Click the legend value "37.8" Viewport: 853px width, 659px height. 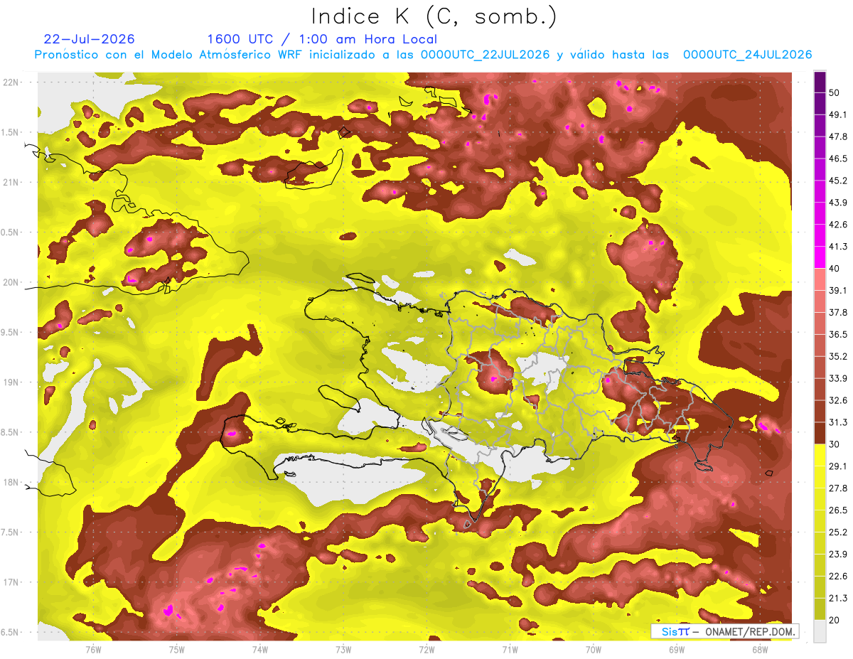pos(837,312)
